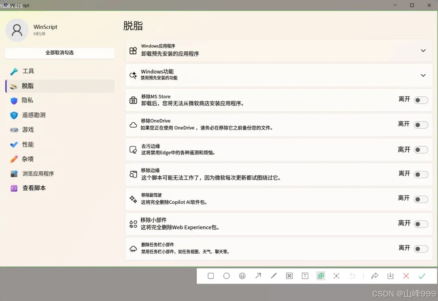
Task: Select the 脱脂 sidebar item
Action: click(x=60, y=86)
